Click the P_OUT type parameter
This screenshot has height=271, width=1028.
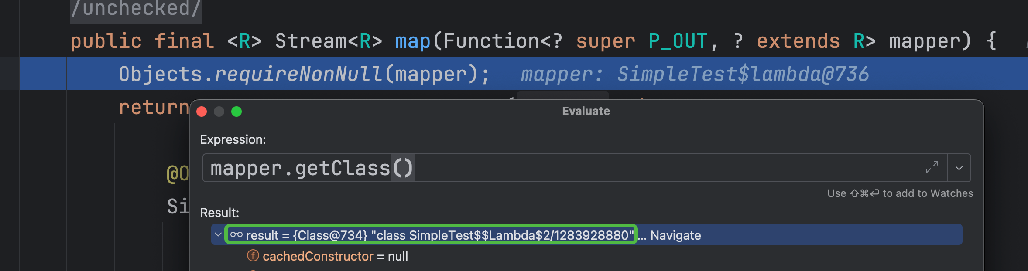[x=678, y=41]
